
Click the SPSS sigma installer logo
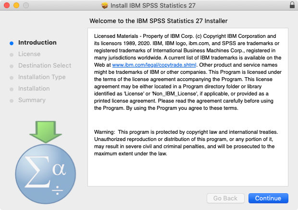(x=46, y=163)
